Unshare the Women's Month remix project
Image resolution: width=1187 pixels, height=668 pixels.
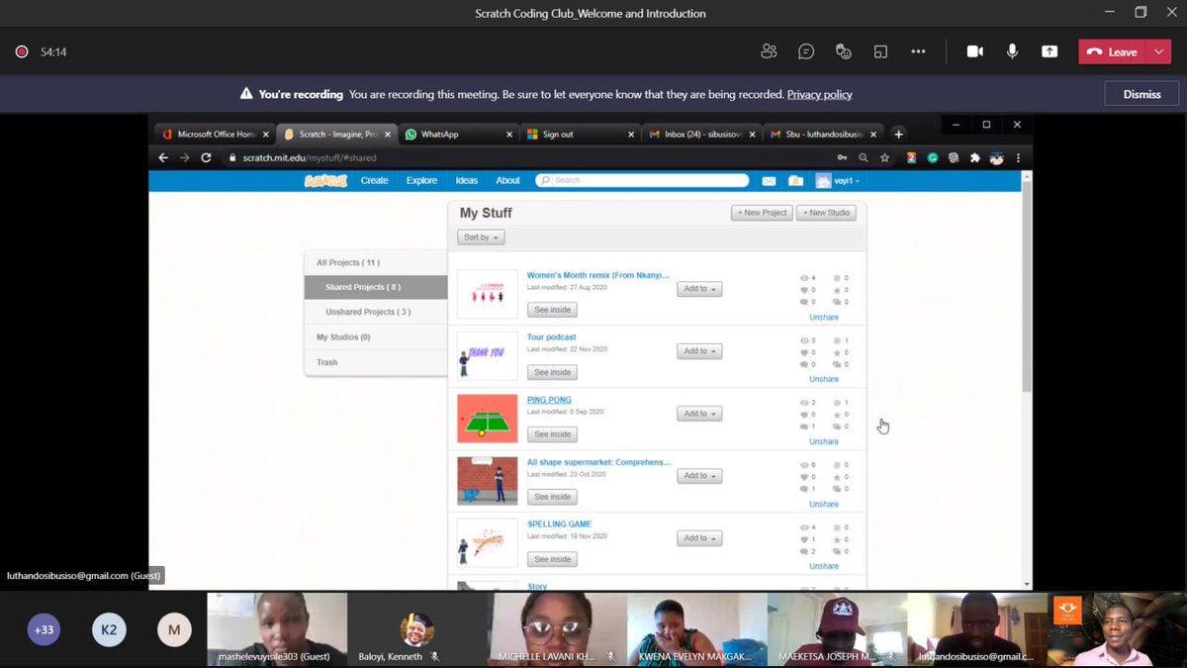click(824, 318)
